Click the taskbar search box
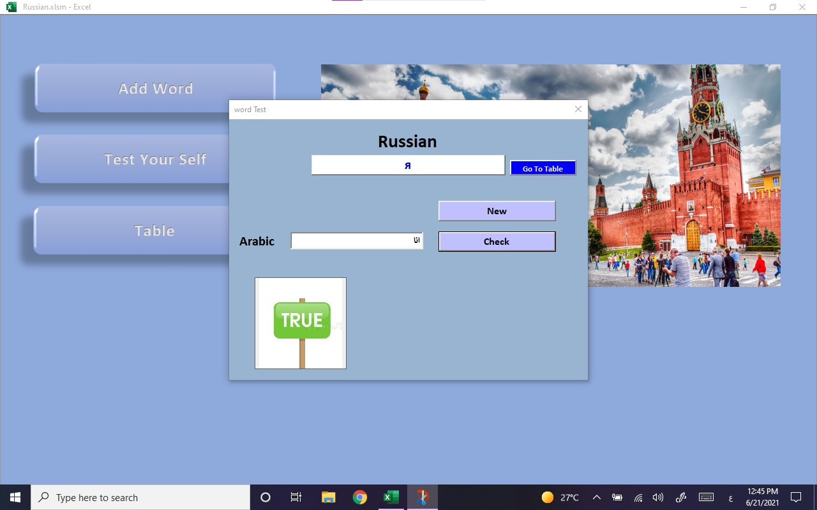817x510 pixels. point(140,497)
